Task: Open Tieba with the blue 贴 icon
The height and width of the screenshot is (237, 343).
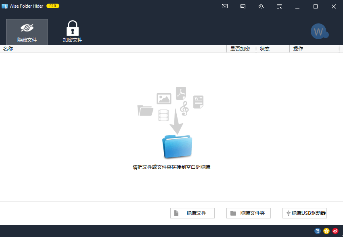Action: click(317, 231)
